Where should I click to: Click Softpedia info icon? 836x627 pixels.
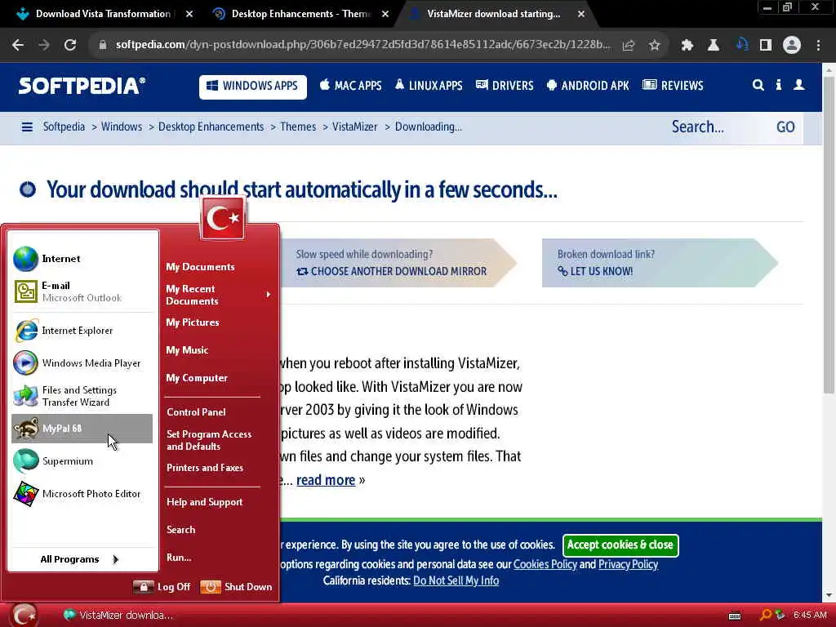click(778, 85)
